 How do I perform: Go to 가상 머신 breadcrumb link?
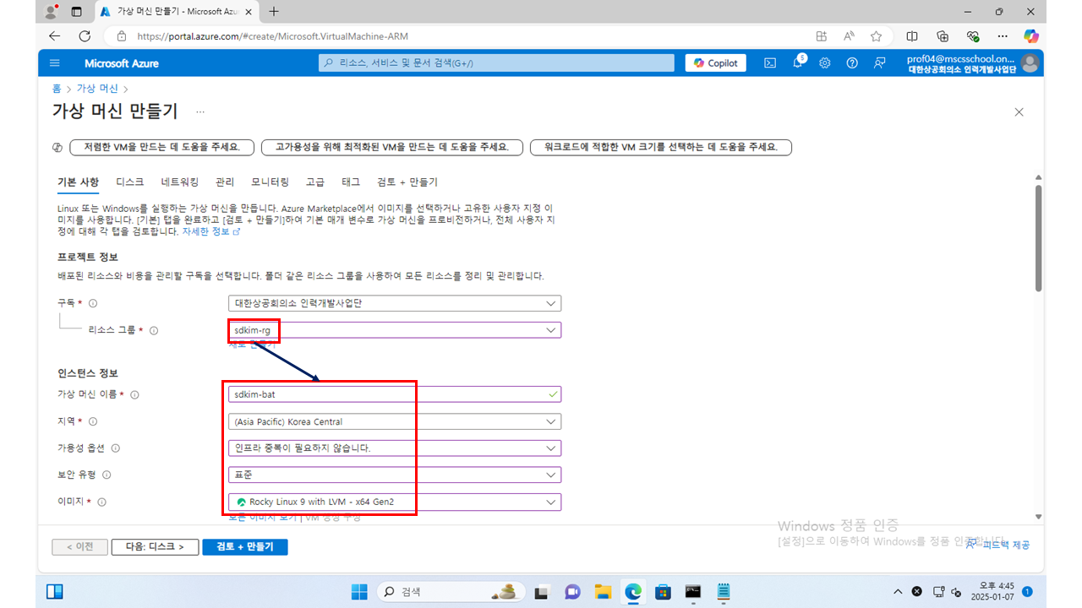click(x=97, y=88)
